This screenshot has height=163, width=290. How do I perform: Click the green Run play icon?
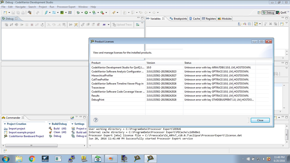[86, 12]
